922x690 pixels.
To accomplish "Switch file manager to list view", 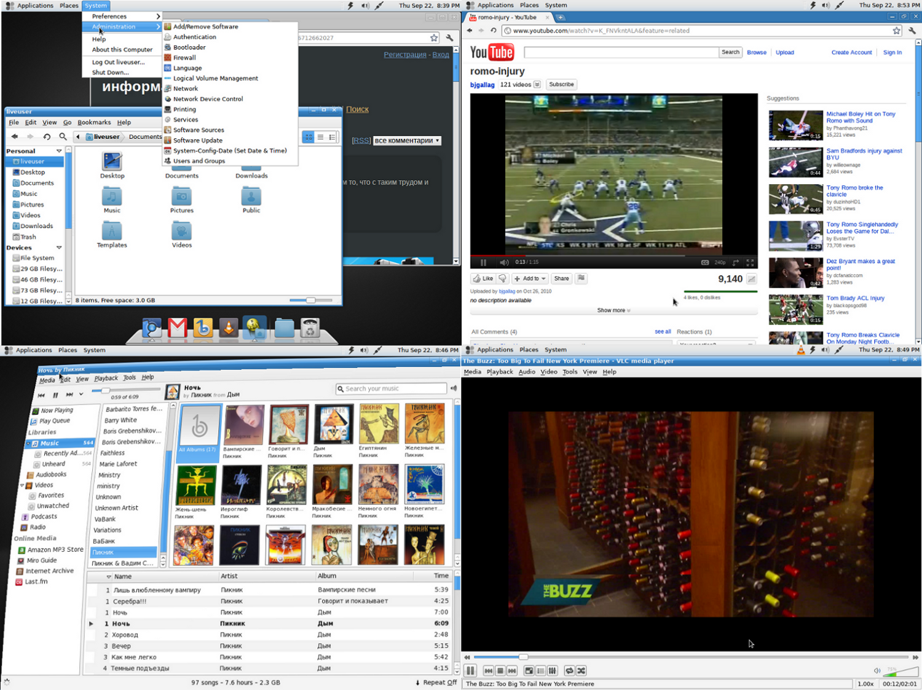I will (x=320, y=137).
